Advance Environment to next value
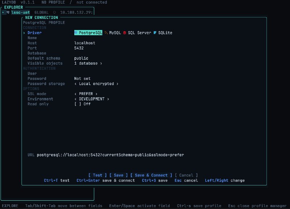The image size is (290, 209). 108,99
